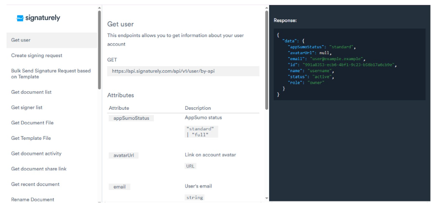Click Get document share link item
This screenshot has height=204, width=434.
pyautogui.click(x=39, y=169)
